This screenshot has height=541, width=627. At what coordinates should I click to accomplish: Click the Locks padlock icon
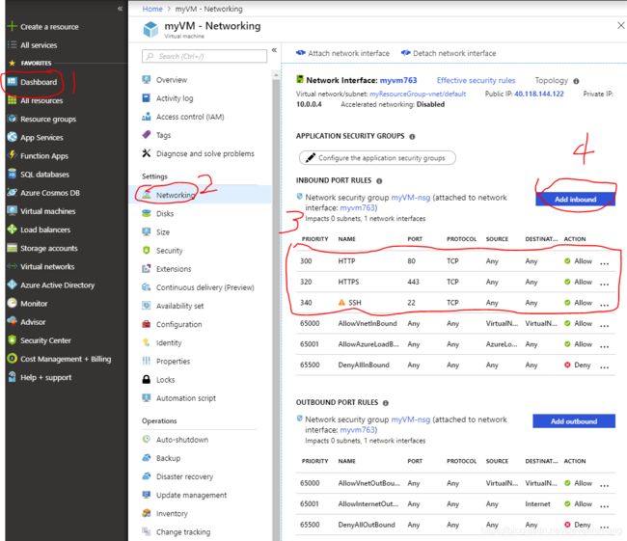(147, 379)
